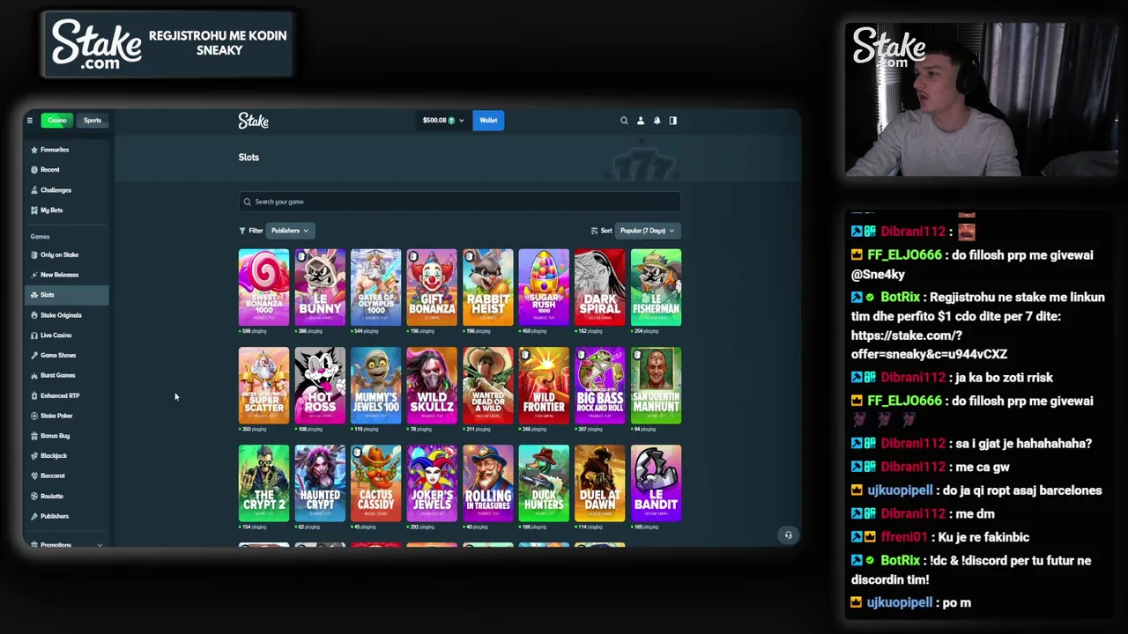This screenshot has width=1128, height=634.
Task: Select Stake Originals menu label
Action: 61,315
